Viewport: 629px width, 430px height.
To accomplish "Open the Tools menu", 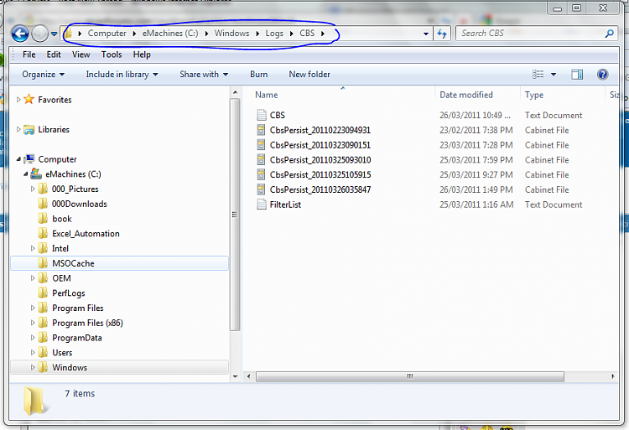I will [x=111, y=54].
